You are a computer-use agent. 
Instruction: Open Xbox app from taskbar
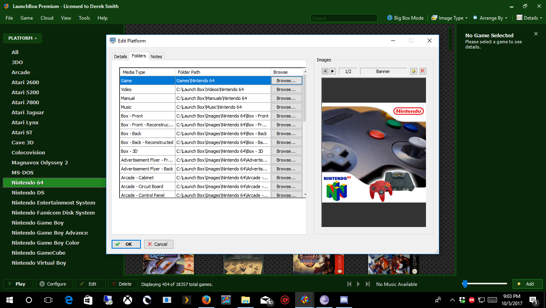pyautogui.click(x=128, y=300)
